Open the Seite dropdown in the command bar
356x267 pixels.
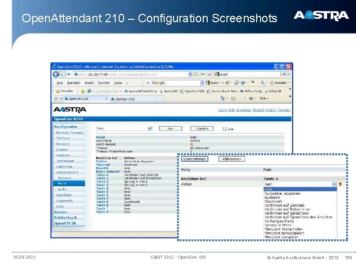coord(264,98)
